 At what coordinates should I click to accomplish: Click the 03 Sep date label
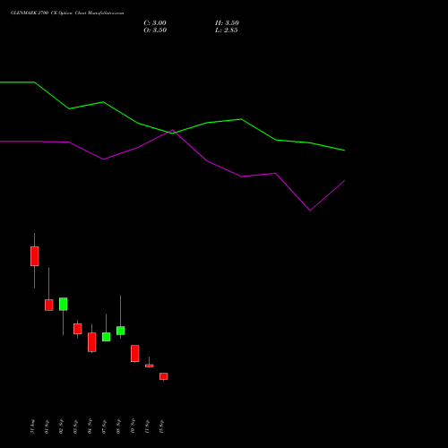pos(75,426)
